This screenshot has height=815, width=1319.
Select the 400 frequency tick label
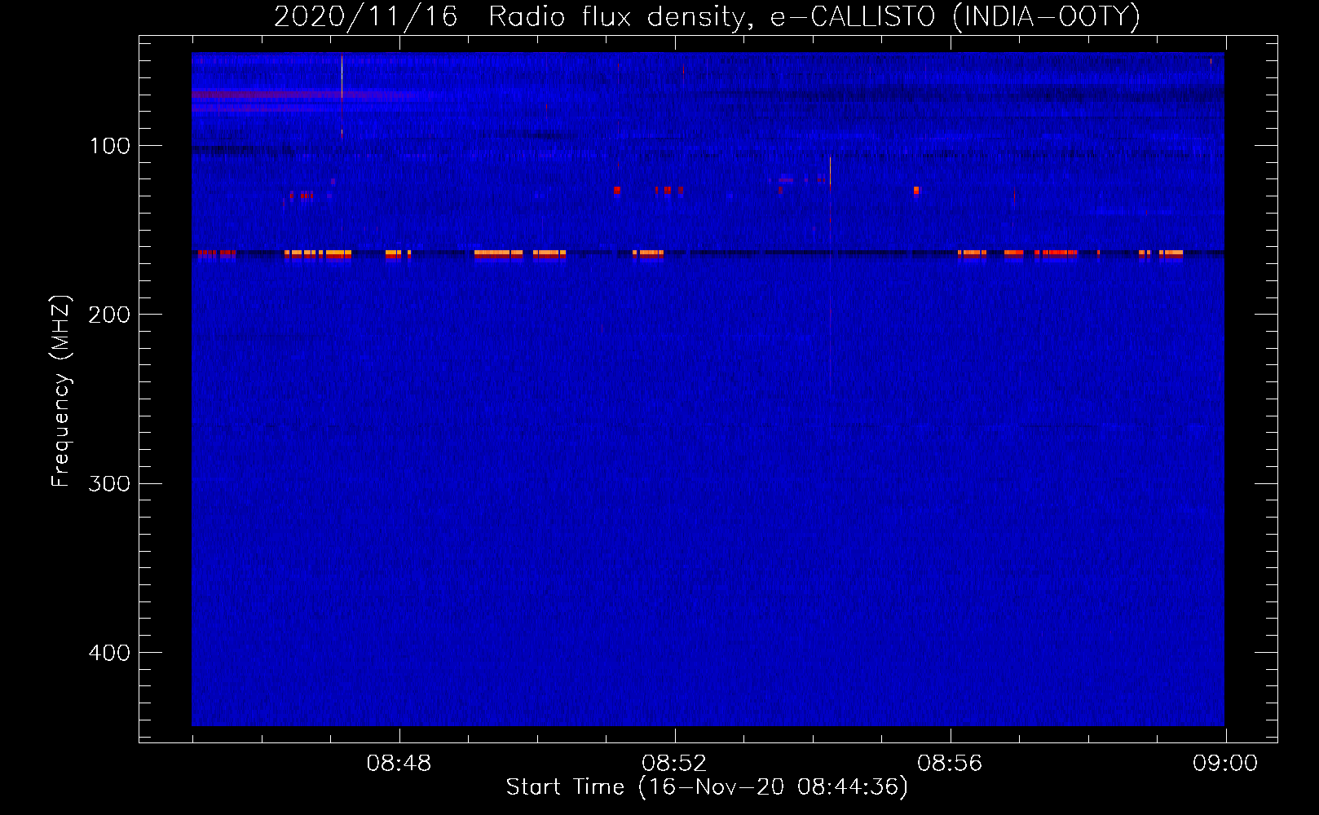tap(109, 653)
